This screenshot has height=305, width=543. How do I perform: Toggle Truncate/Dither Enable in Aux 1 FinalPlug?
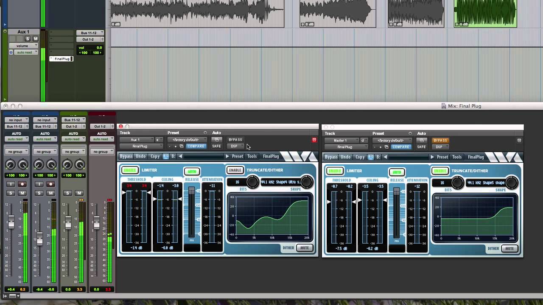pyautogui.click(x=235, y=170)
